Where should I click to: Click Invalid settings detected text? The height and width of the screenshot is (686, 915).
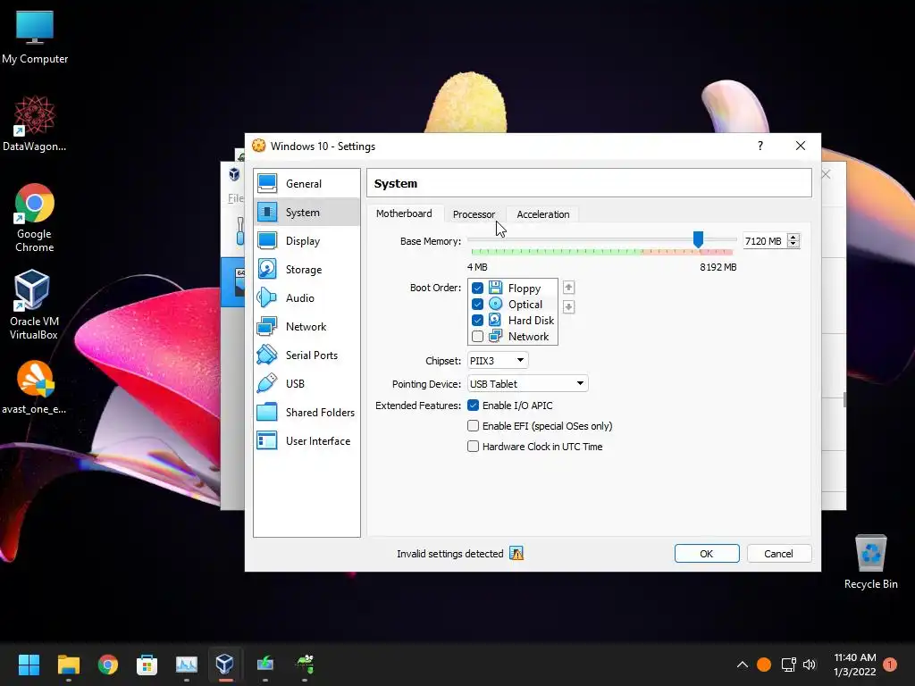(450, 554)
